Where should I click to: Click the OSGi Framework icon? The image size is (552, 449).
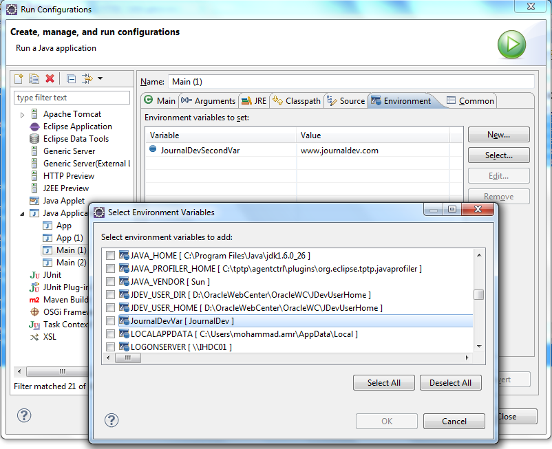pos(34,312)
